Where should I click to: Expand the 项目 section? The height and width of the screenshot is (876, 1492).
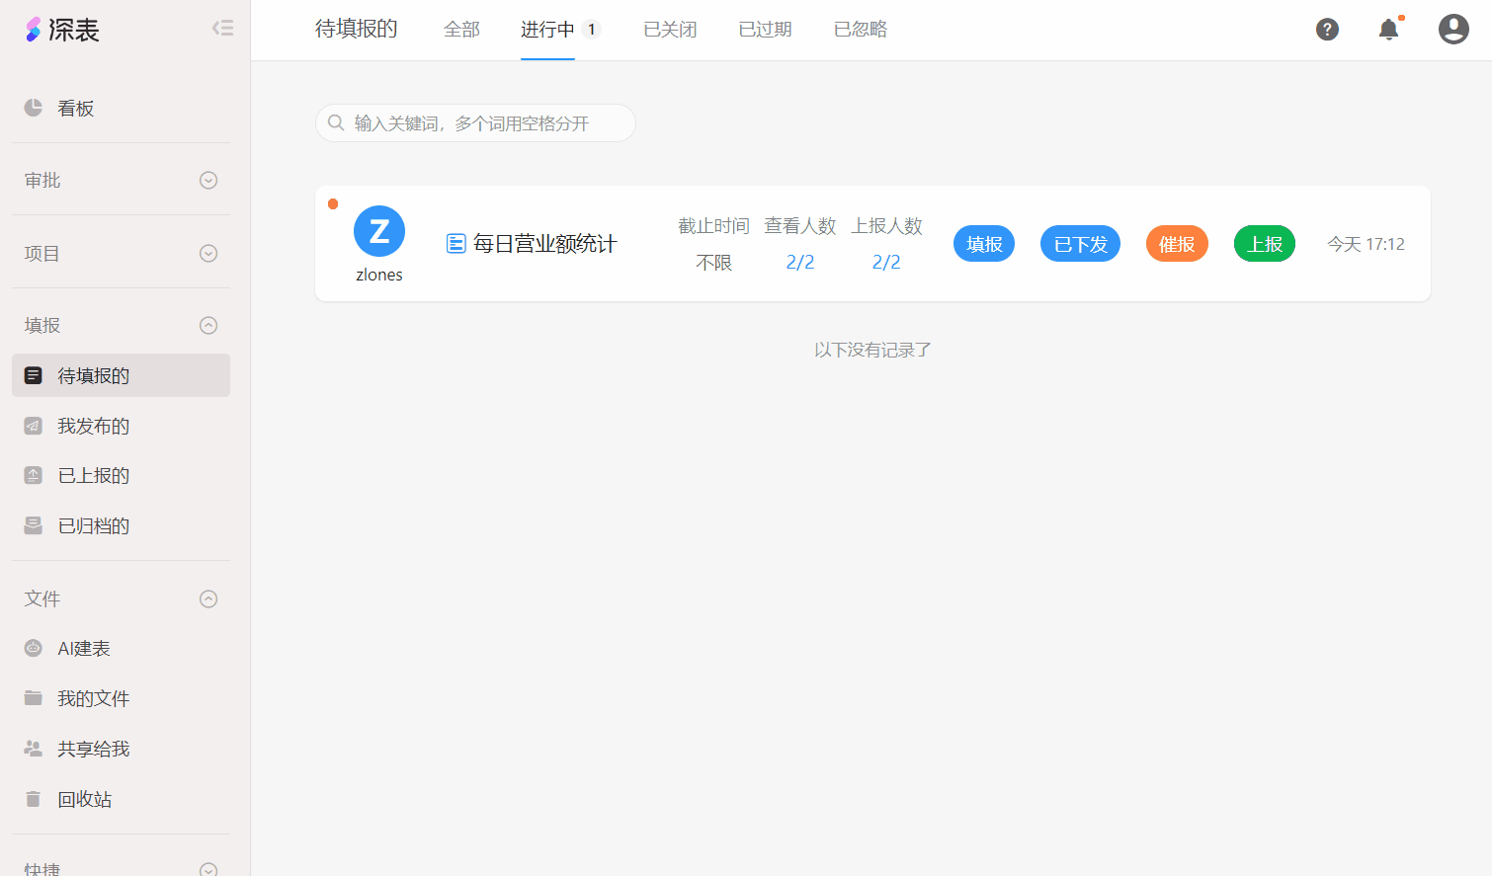(208, 254)
